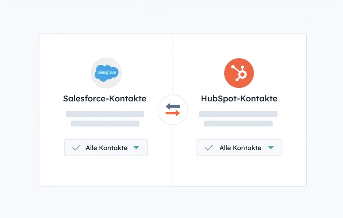
Task: Click the first placeholder line under HubSpot-Kontakte
Action: 238,114
